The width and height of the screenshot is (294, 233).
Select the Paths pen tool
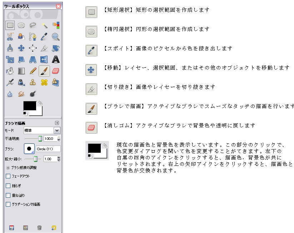pyautogui.click(x=33, y=36)
